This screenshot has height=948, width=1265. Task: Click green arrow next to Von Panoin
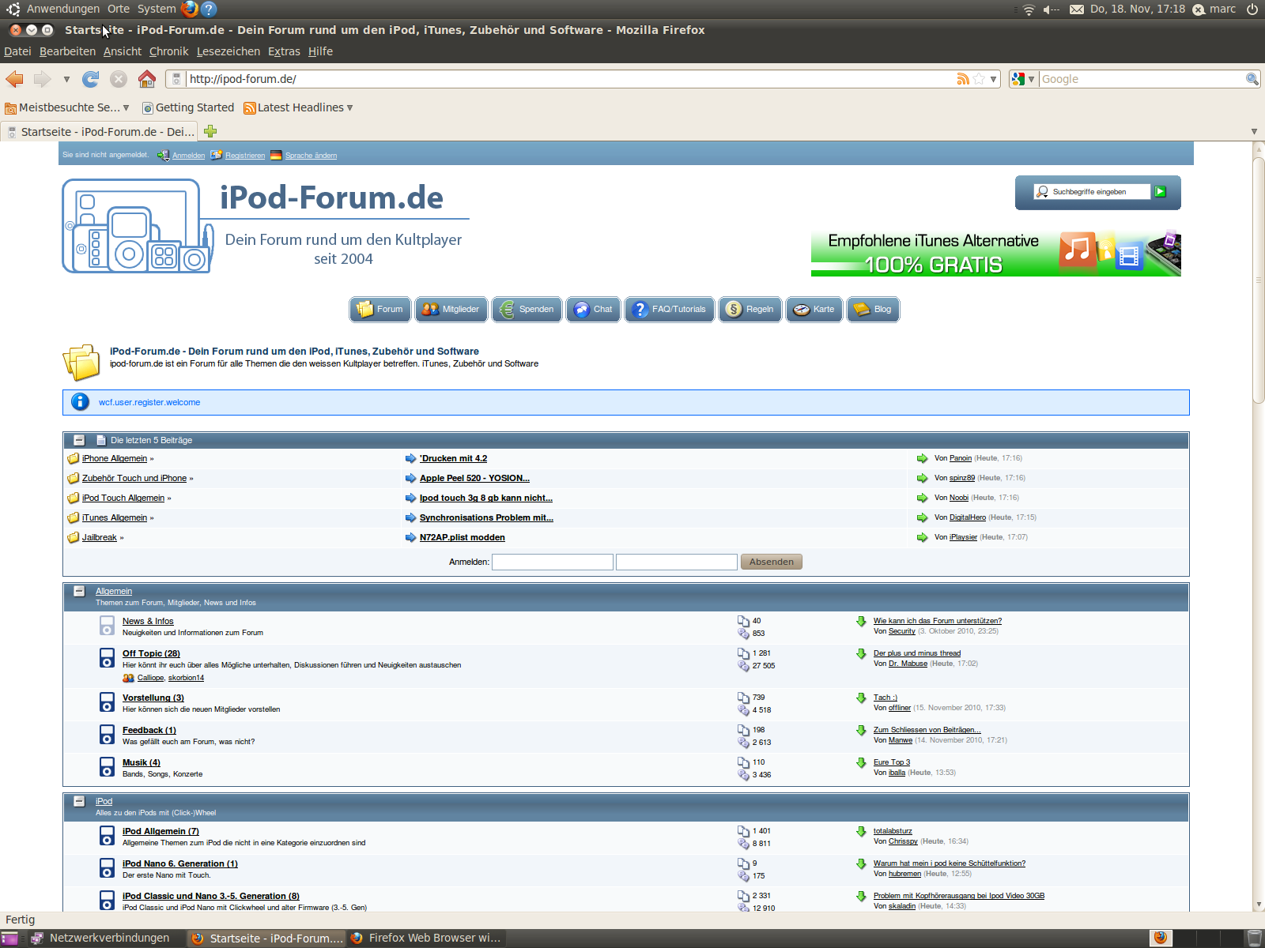click(922, 458)
